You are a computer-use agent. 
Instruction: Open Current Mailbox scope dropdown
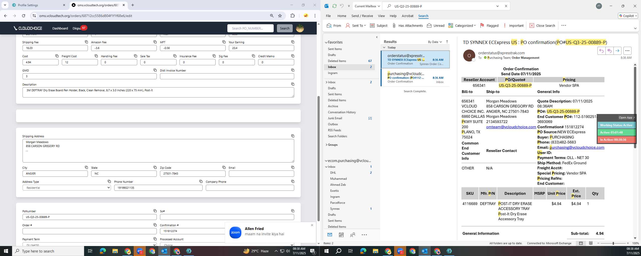pos(367,6)
